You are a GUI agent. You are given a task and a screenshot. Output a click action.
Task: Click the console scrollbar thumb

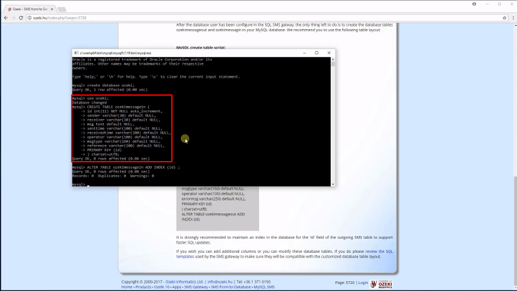point(333,64)
